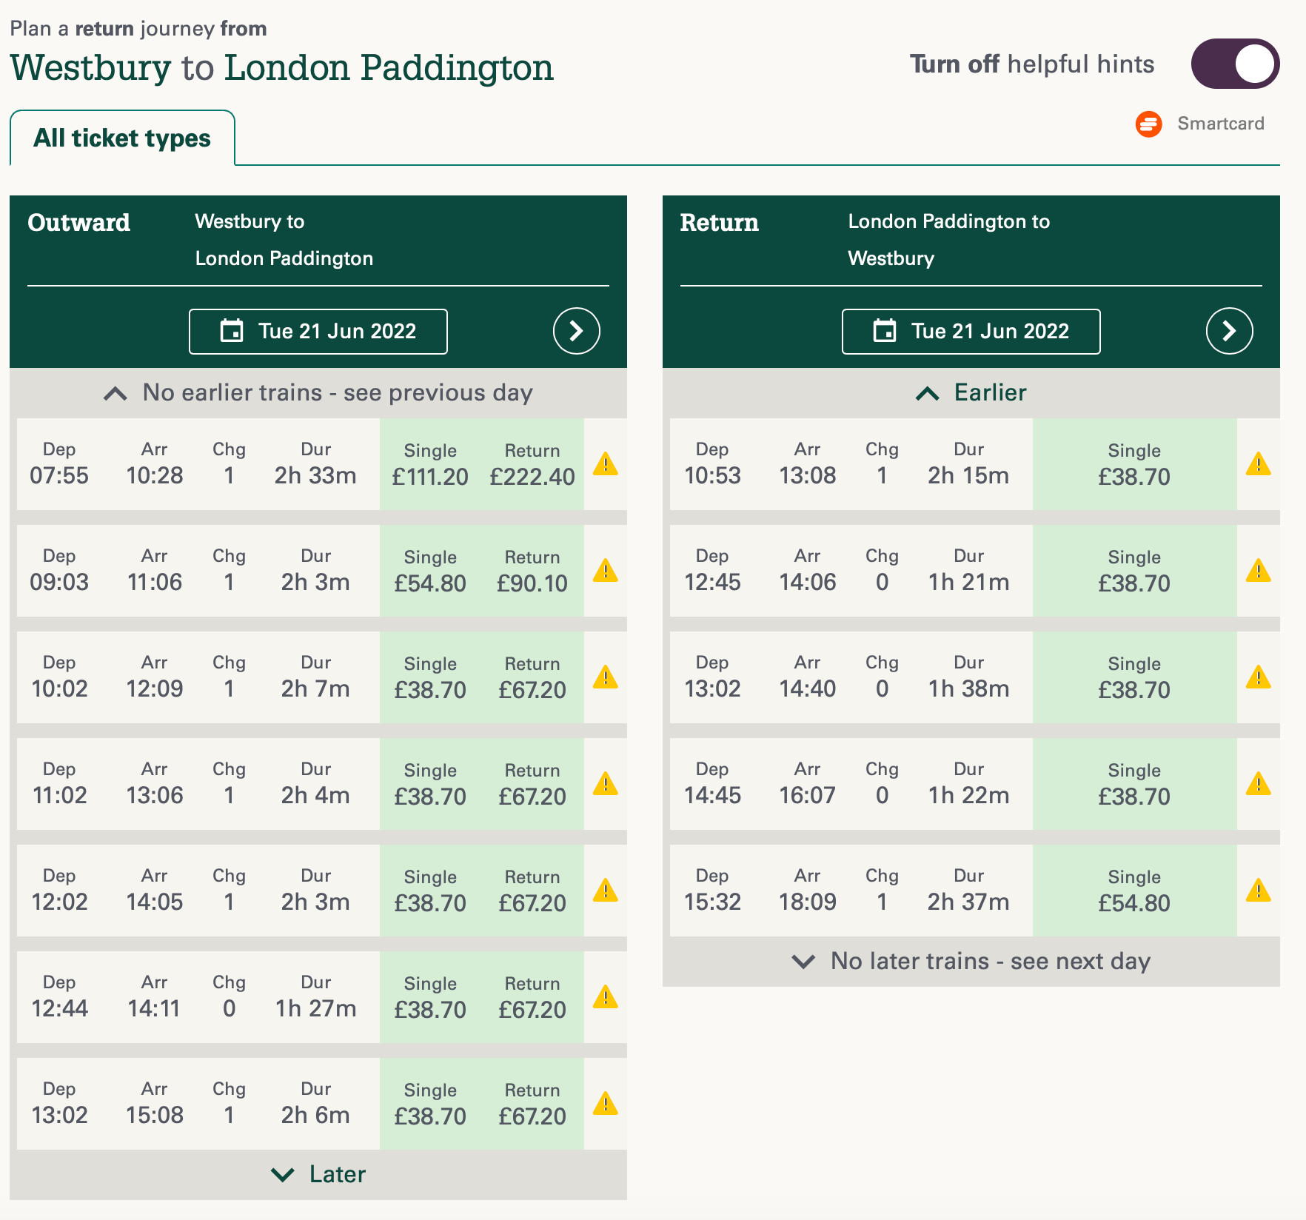Click warning icon for 12:44 outward train
This screenshot has width=1306, height=1220.
click(x=605, y=997)
